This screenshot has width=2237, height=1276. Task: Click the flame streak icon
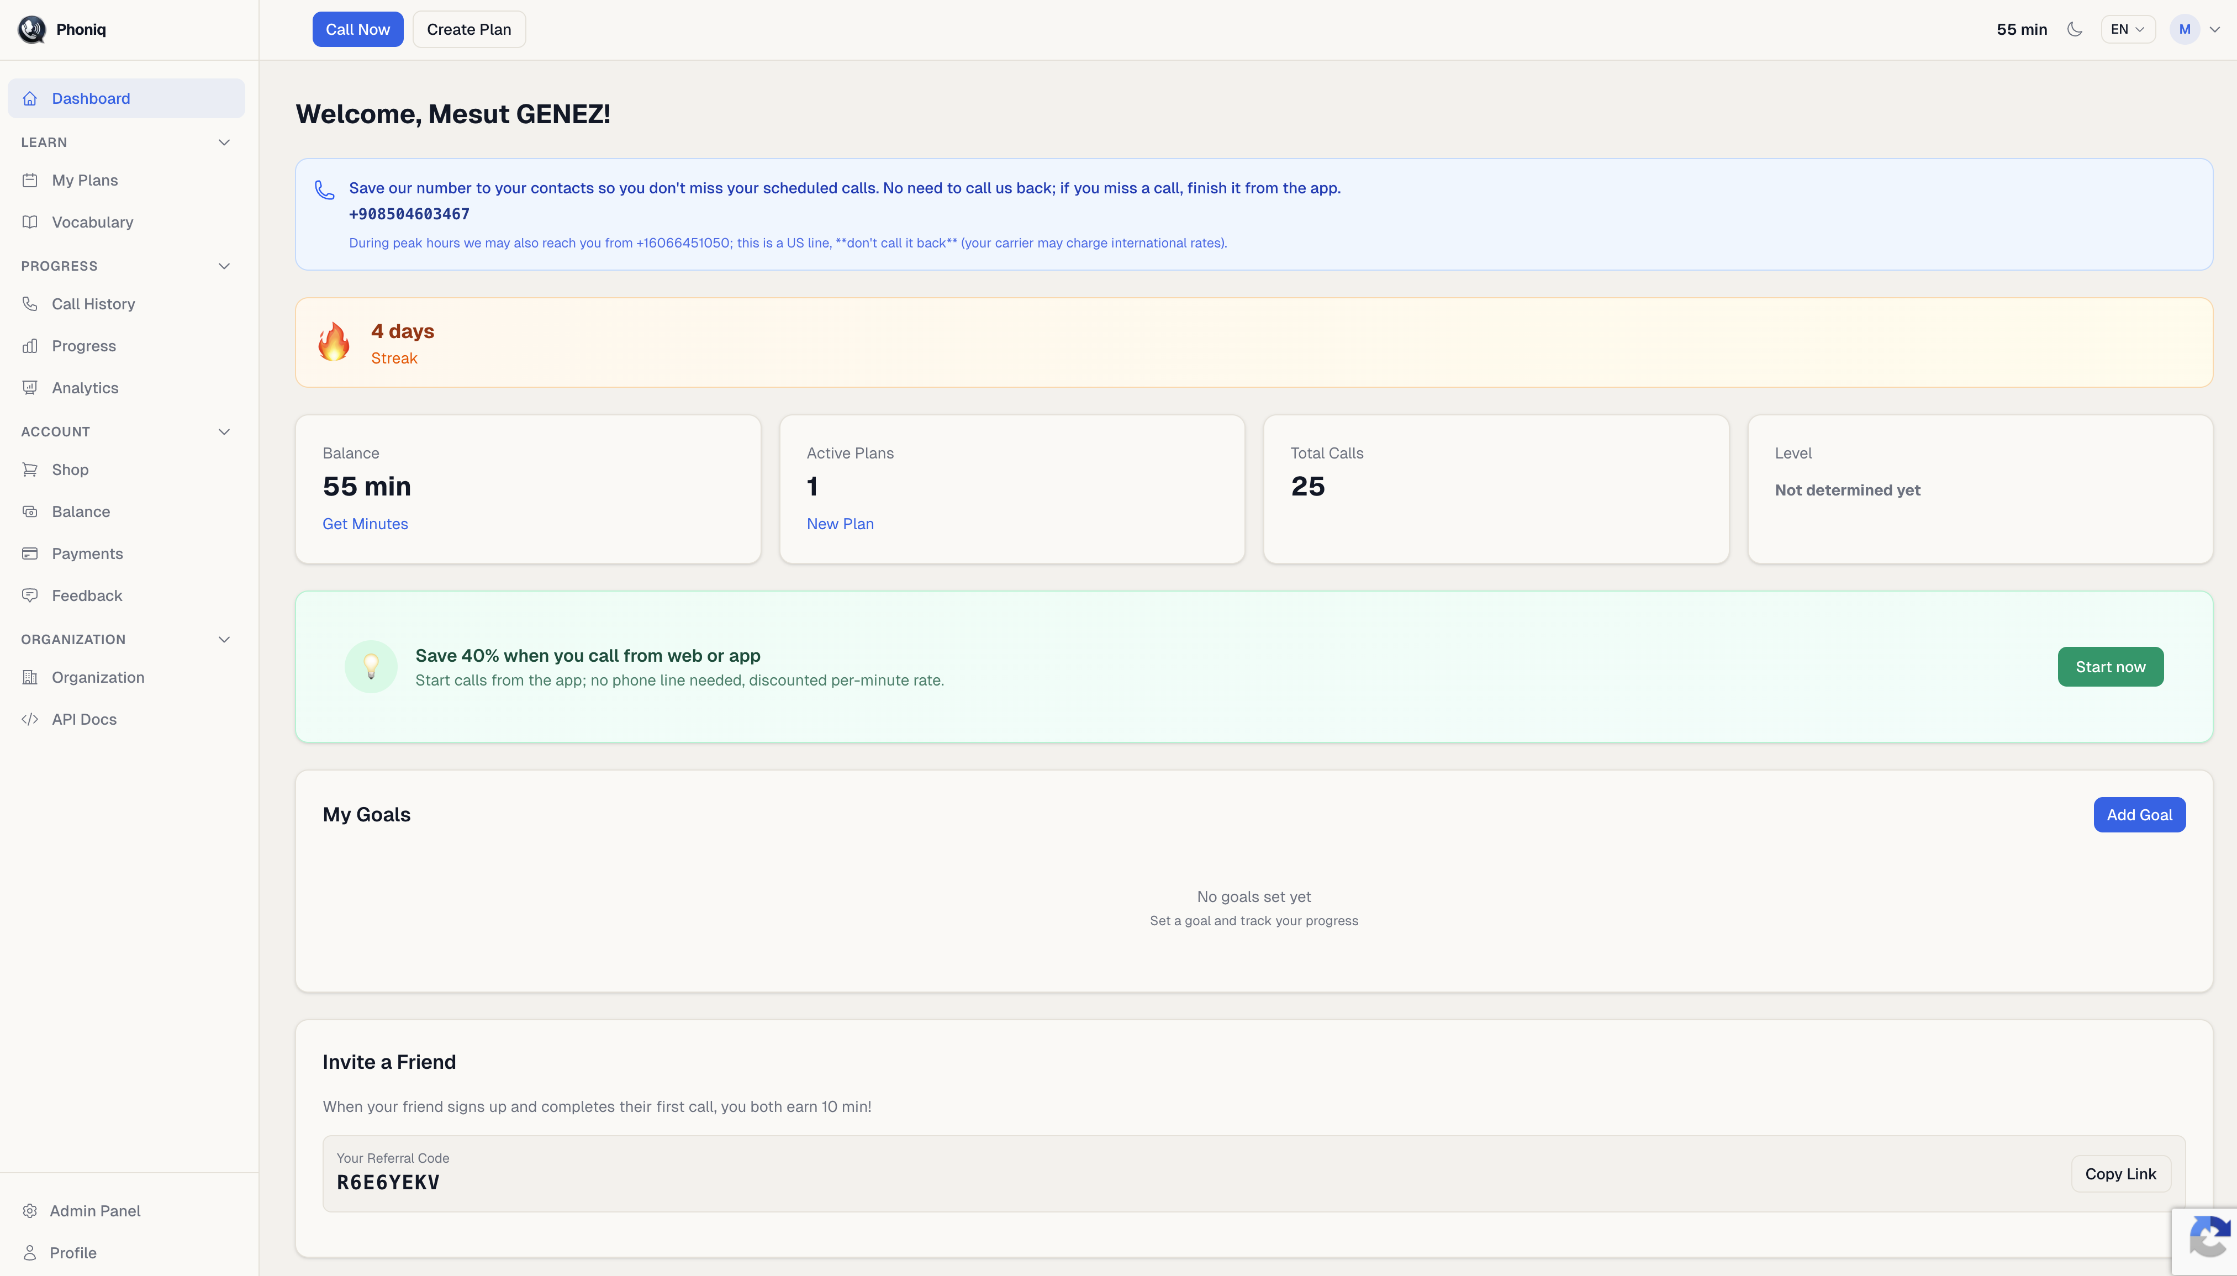[x=334, y=342]
